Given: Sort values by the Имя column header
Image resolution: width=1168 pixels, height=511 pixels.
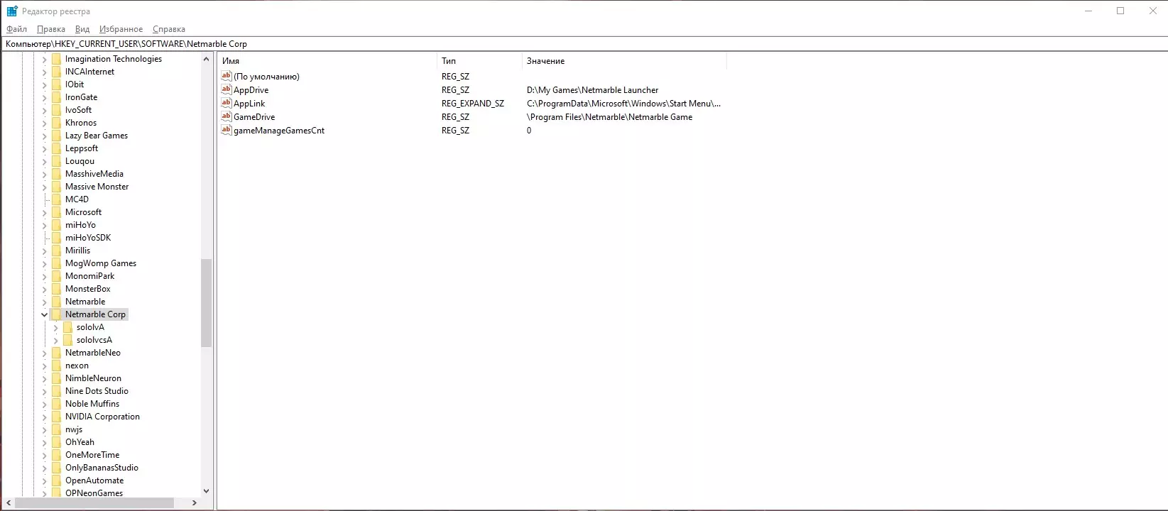Looking at the screenshot, I should point(327,61).
